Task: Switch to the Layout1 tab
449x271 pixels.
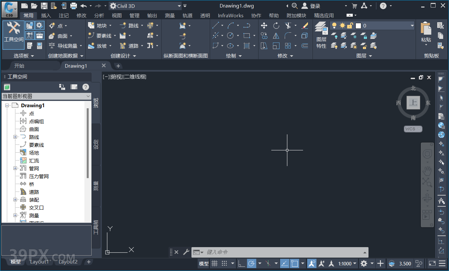Action: 39,262
